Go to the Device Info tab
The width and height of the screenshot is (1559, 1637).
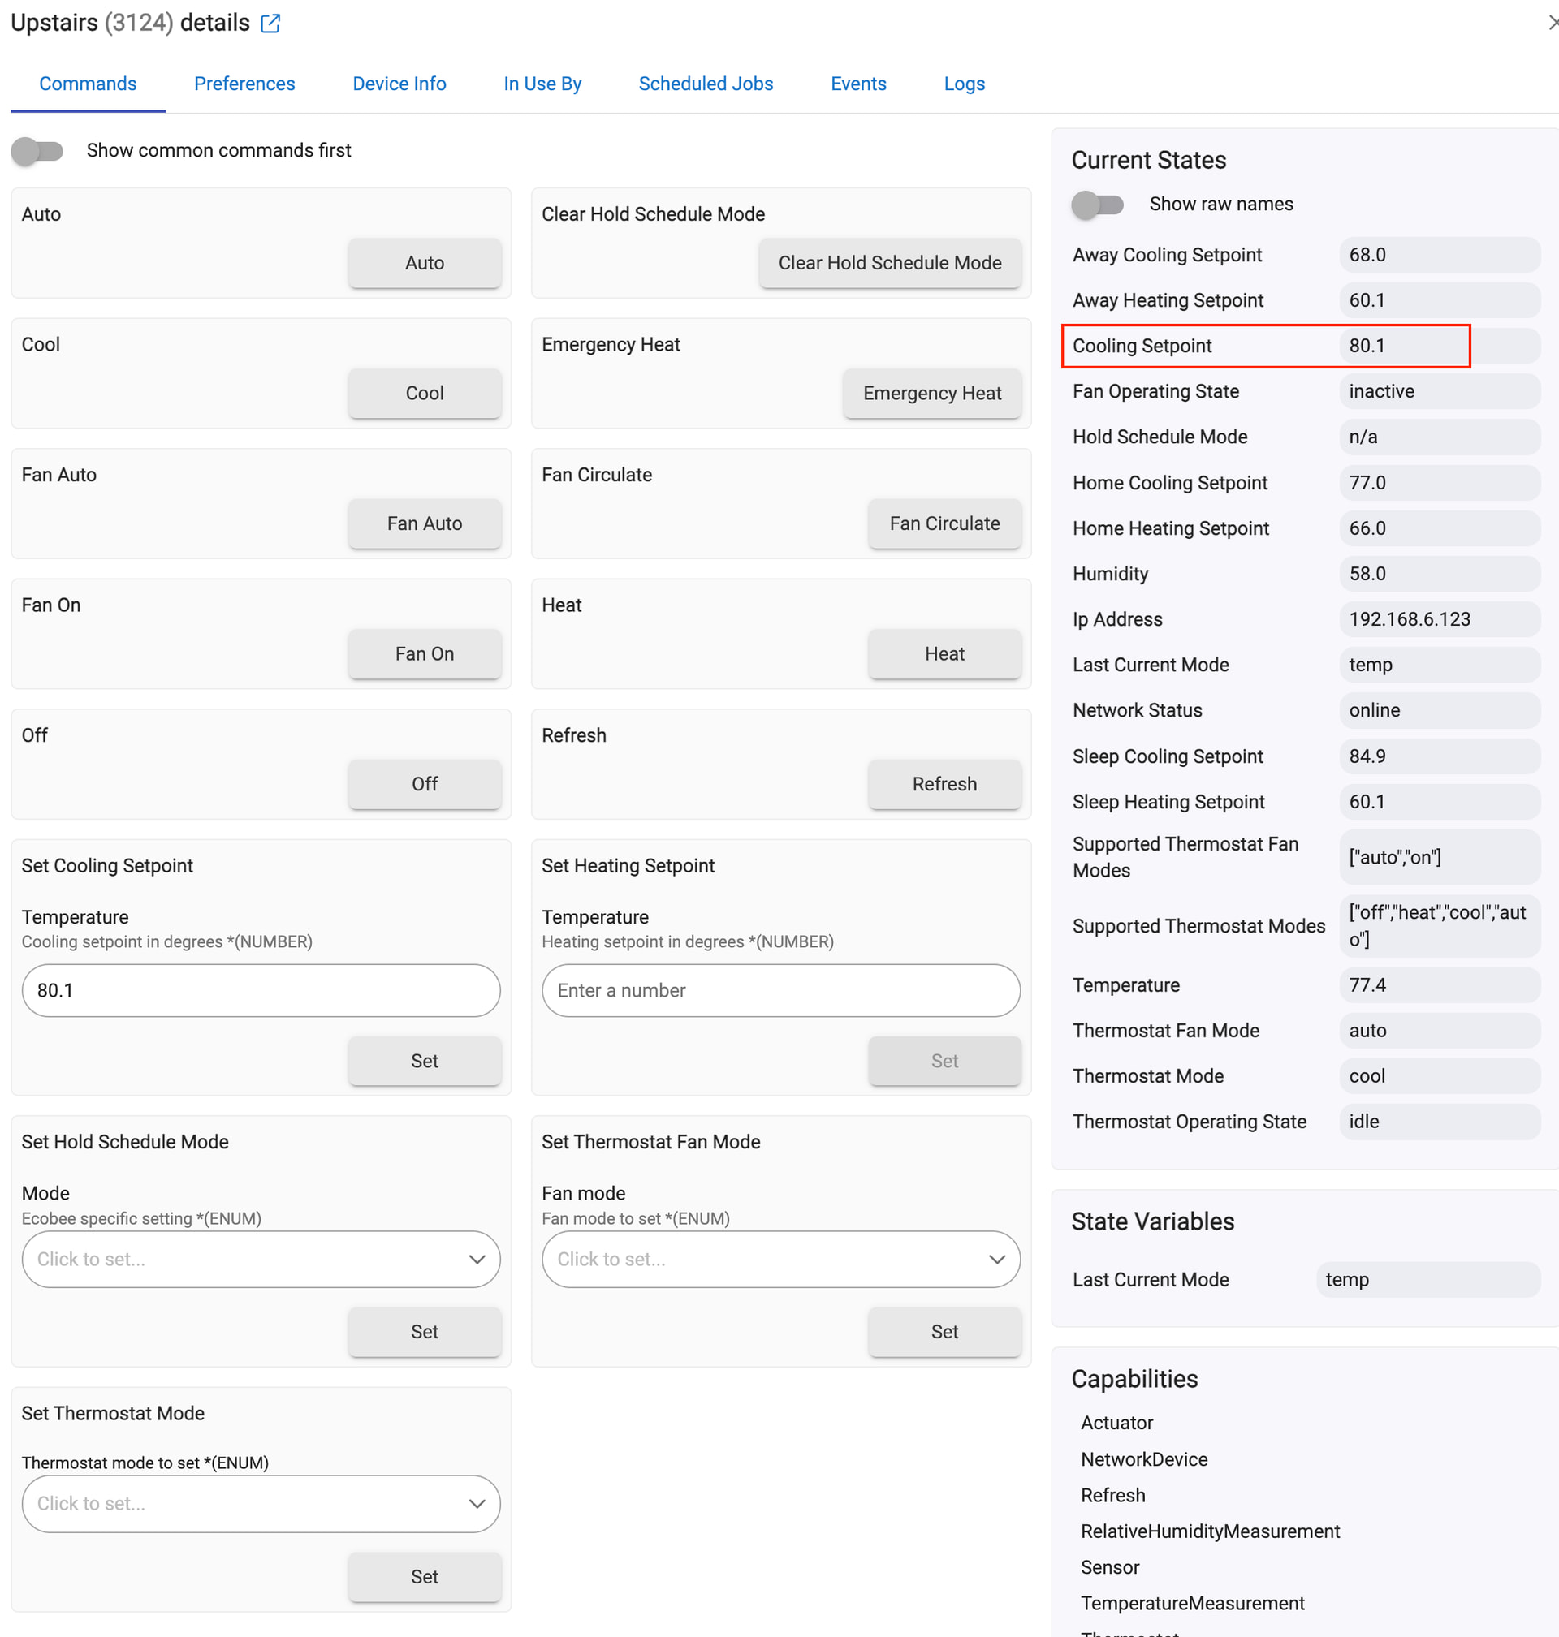[399, 84]
